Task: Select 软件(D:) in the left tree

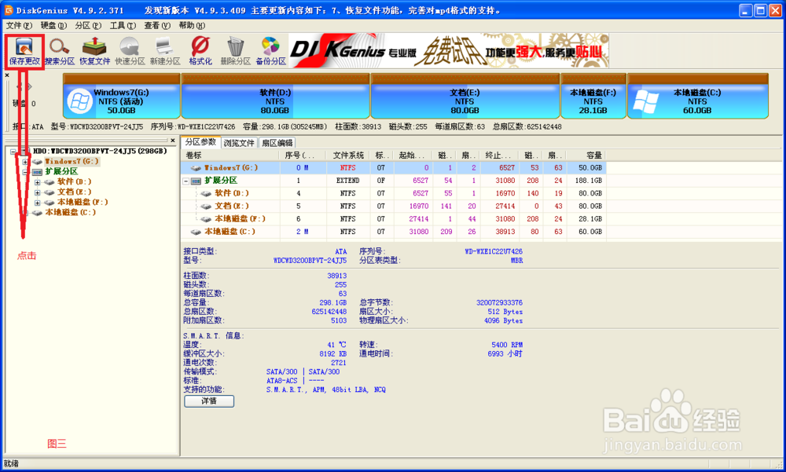Action: click(x=74, y=182)
